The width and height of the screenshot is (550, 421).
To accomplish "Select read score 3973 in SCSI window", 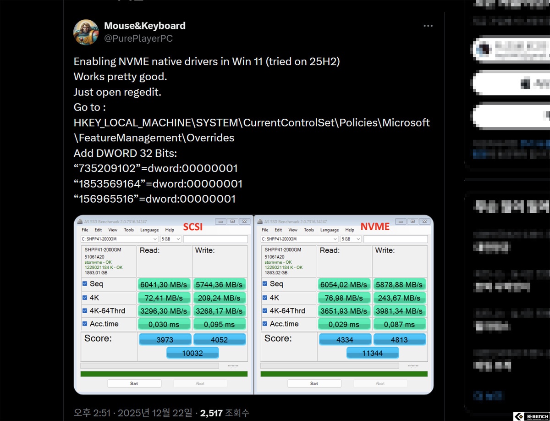I will click(x=165, y=339).
